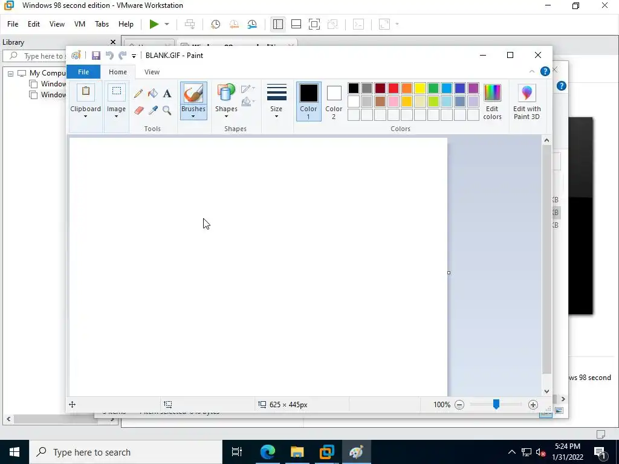Click the Windows Start button
This screenshot has width=619, height=464.
pyautogui.click(x=15, y=452)
